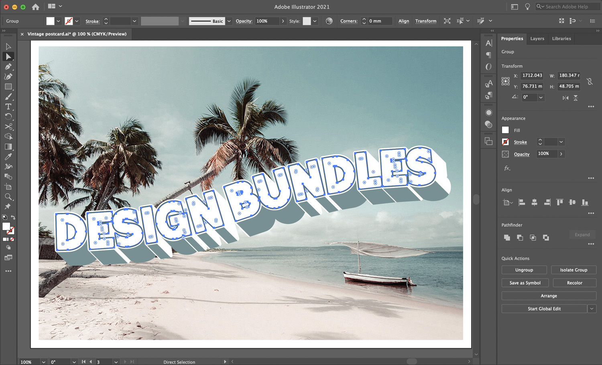Click the Search Adobe Help field
Image resolution: width=602 pixels, height=365 pixels.
(567, 7)
